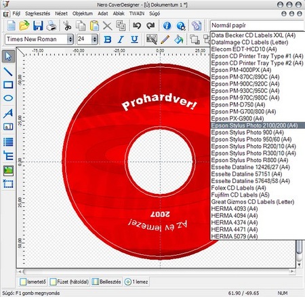Open the Súgó menu
This screenshot has width=305, height=297.
[155, 14]
